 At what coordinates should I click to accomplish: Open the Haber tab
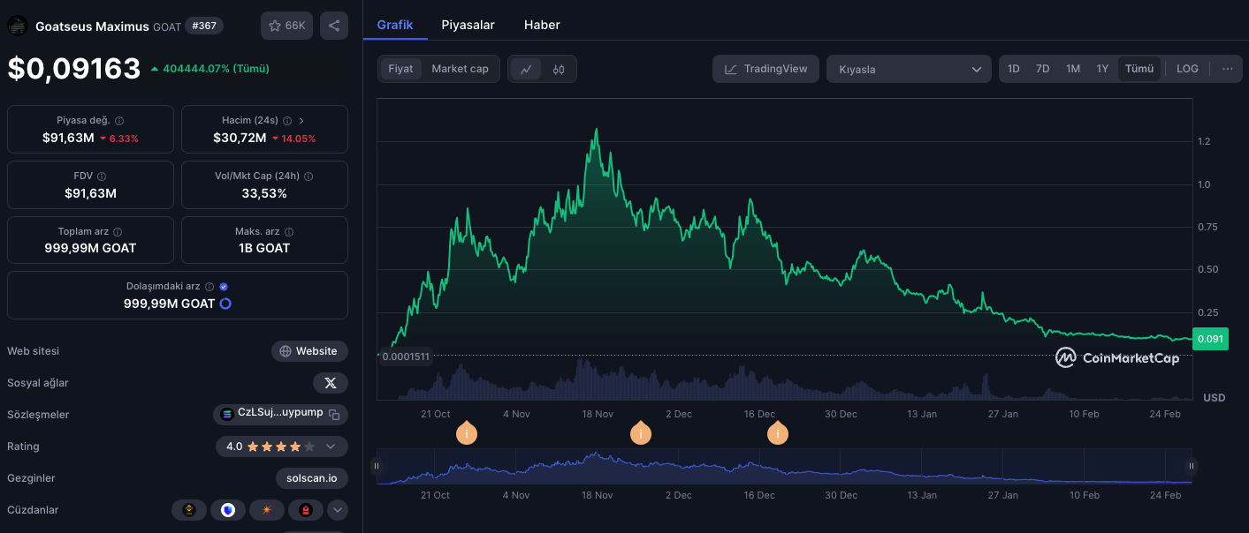coord(542,25)
